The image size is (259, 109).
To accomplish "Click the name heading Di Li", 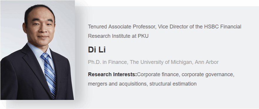I will (x=97, y=50).
